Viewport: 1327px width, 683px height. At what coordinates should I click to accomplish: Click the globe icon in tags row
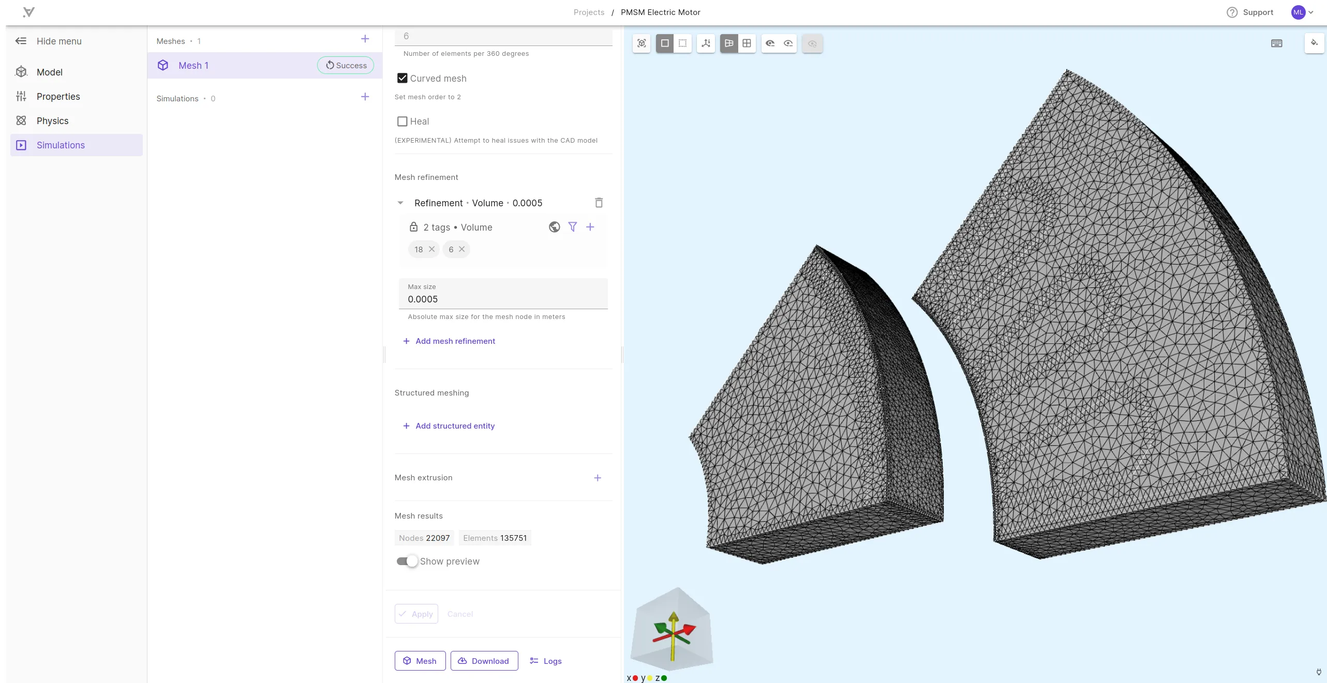[x=554, y=227]
